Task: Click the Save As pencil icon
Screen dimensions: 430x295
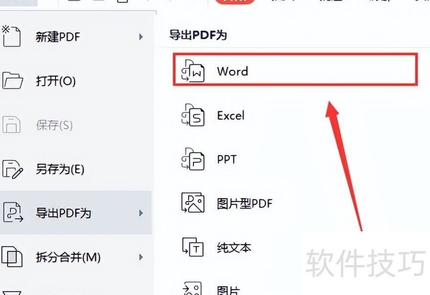Action: (12, 169)
